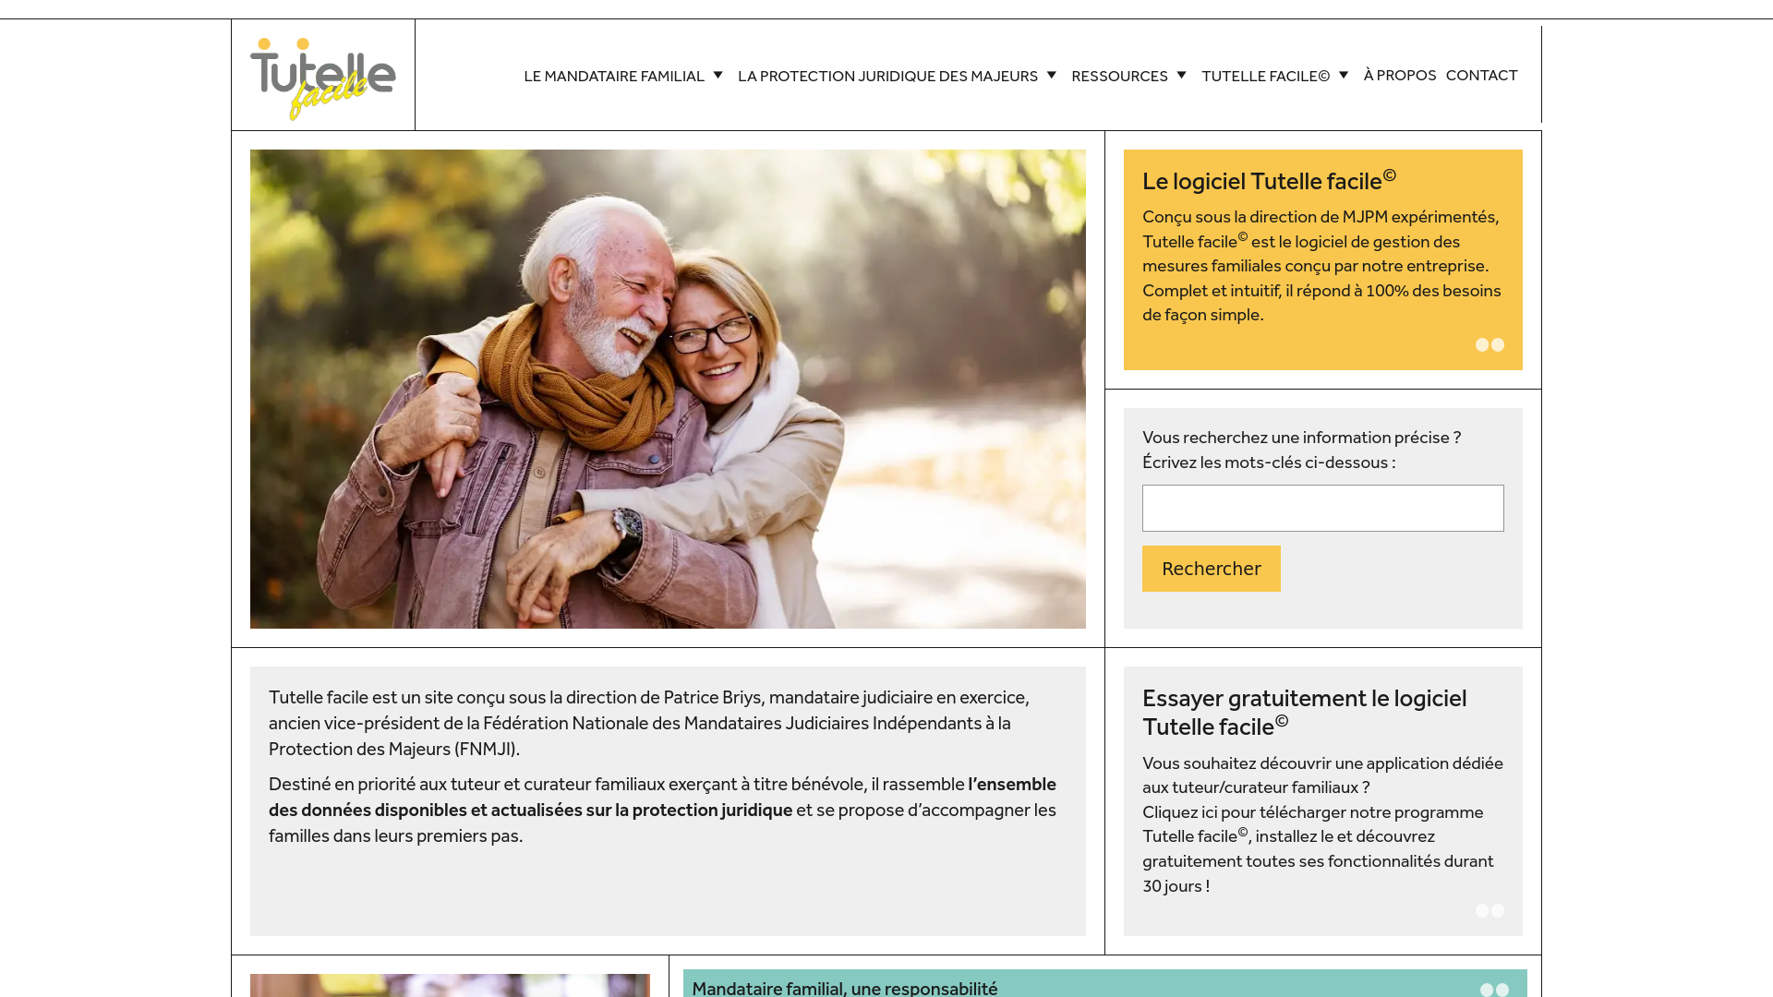
Task: Open Mandataire familial, une responsabilité banner
Action: coord(845,987)
